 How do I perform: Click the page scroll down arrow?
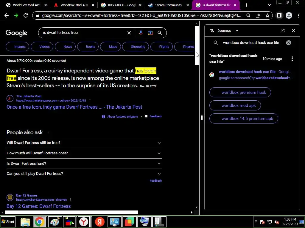click(x=197, y=207)
